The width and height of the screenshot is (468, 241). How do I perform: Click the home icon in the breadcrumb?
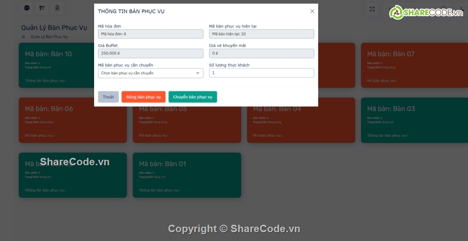[23, 37]
